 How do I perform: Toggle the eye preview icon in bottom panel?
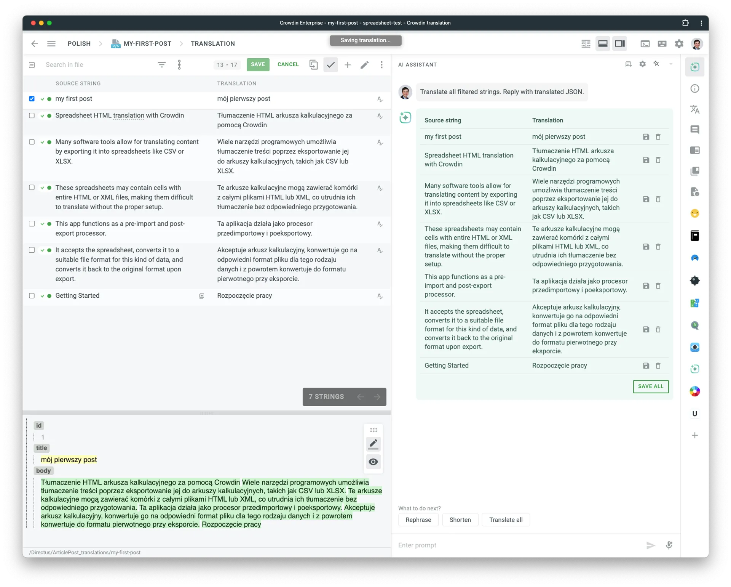[x=373, y=462]
